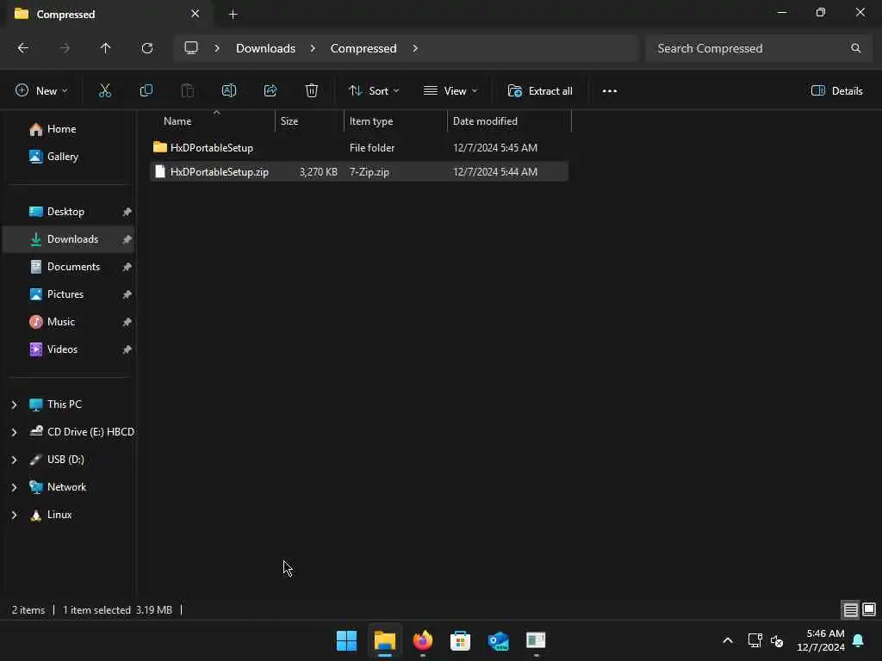This screenshot has height=661, width=882.
Task: Select the HxDPortableSetup.zip file
Action: [x=359, y=172]
